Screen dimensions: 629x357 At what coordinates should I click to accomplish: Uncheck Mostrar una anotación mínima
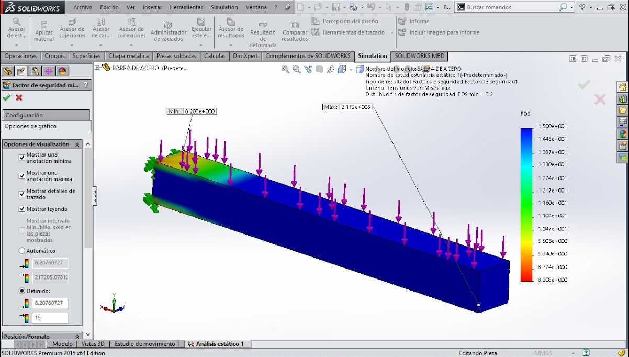click(22, 158)
